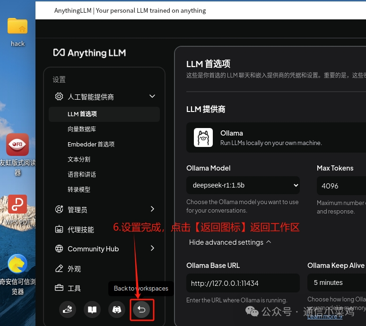Click the Back to workspaces arrow icon
The height and width of the screenshot is (326, 366).
[x=141, y=309]
